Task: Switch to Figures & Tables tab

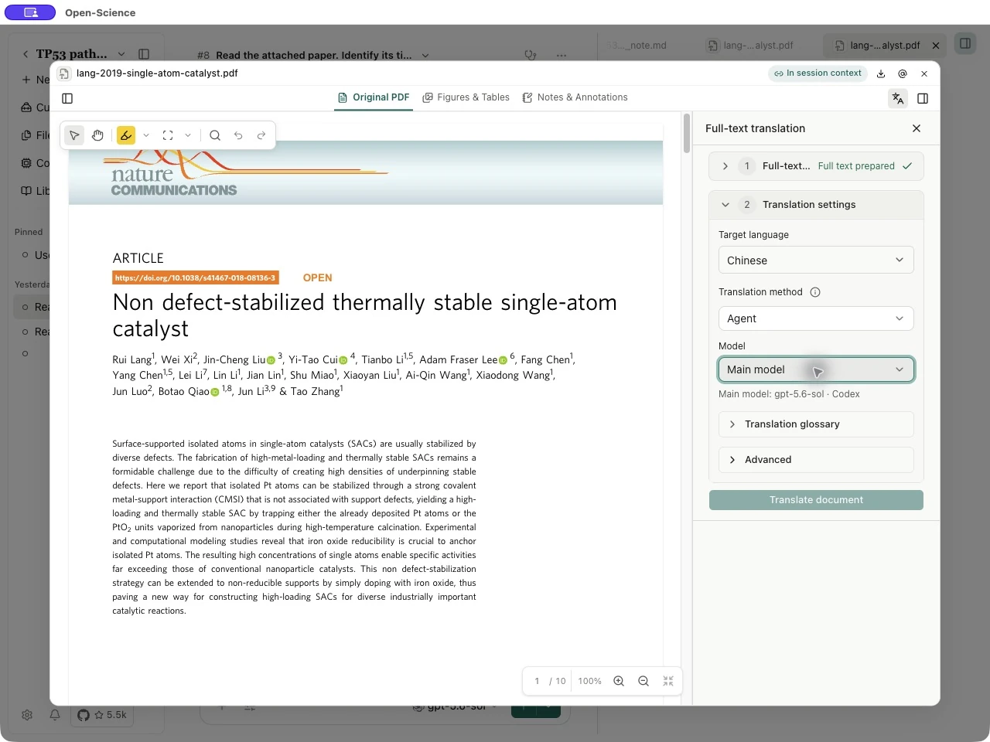Action: coord(466,97)
